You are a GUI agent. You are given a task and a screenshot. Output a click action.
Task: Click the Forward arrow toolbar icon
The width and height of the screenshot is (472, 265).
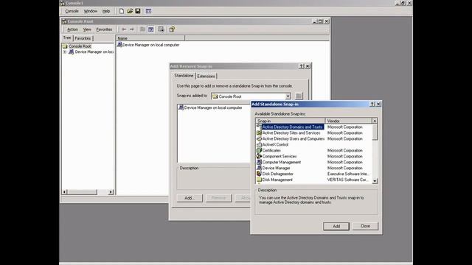132,29
